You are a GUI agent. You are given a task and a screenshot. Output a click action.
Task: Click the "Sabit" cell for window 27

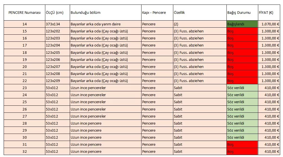199,116
